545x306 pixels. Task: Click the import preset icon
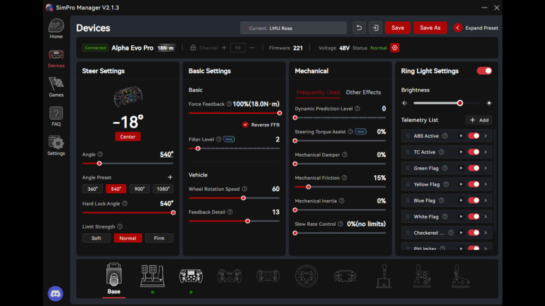pyautogui.click(x=376, y=28)
